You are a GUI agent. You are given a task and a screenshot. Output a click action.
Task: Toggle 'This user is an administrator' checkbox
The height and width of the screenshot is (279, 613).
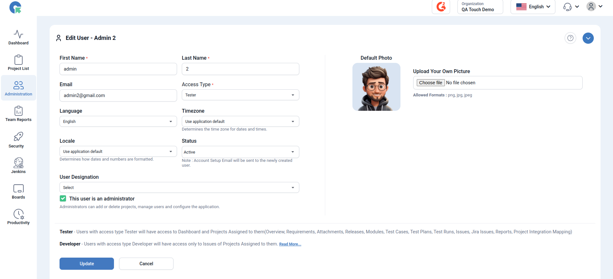[x=63, y=199]
